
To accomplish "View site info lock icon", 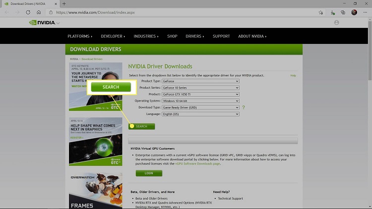I will click(x=51, y=12).
